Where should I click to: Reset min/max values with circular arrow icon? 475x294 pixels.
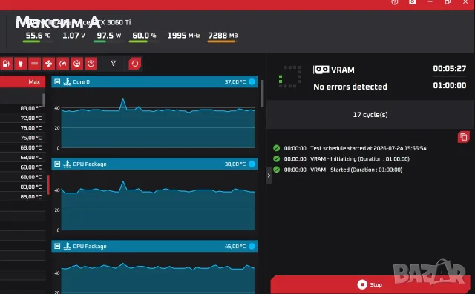coord(135,64)
